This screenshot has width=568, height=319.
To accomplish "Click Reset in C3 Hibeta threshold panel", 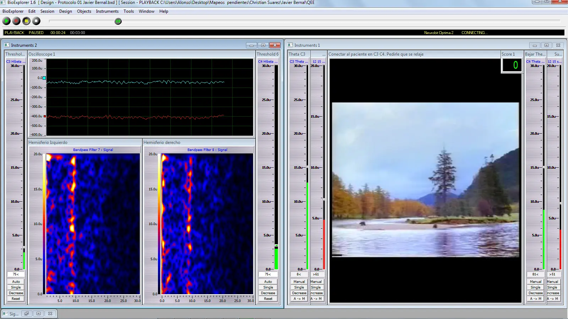I will click(x=16, y=299).
